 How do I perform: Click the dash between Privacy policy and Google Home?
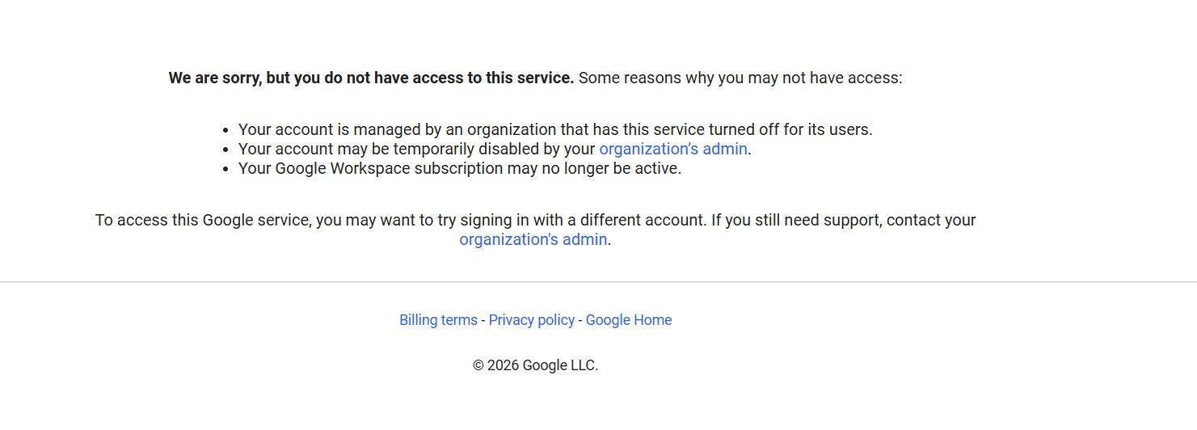point(580,320)
